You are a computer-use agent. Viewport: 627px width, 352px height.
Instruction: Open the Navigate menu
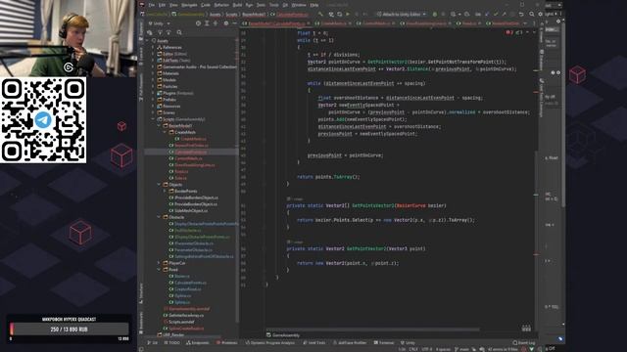coord(189,5)
